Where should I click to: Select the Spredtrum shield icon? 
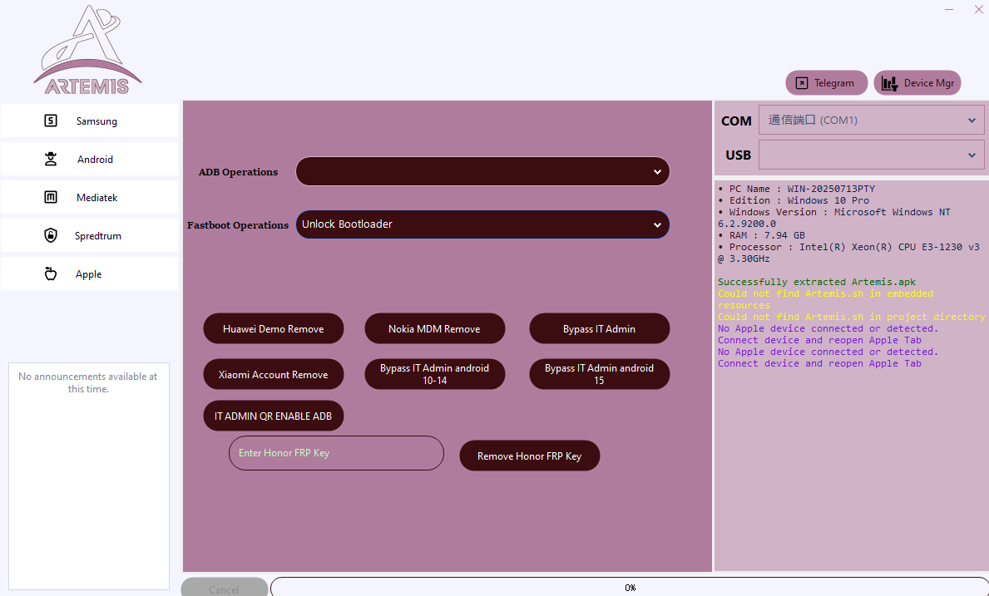(51, 235)
